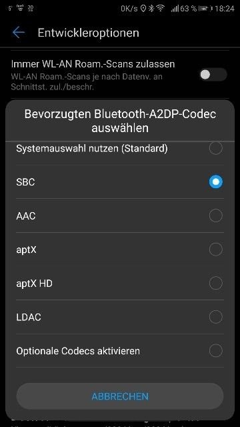This screenshot has width=240, height=427.
Task: Tap the aptX HD list entry label
Action: 34,284
